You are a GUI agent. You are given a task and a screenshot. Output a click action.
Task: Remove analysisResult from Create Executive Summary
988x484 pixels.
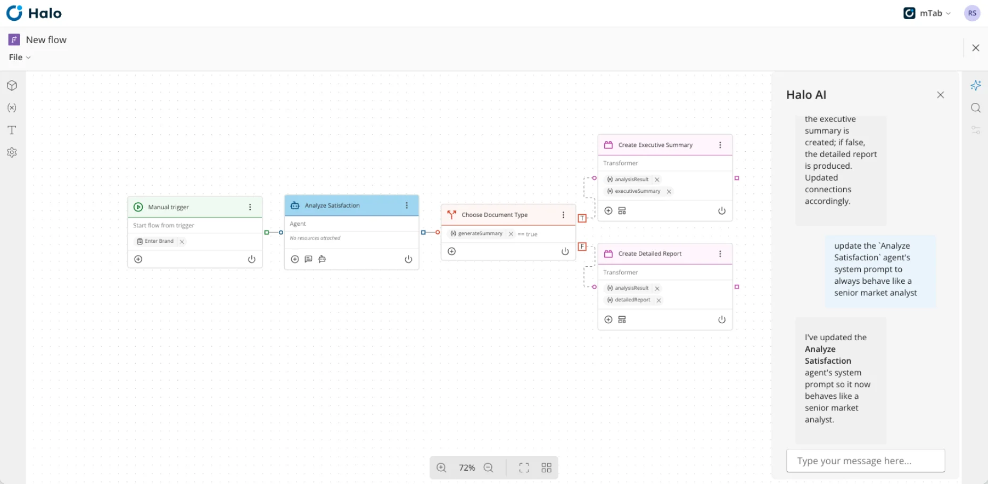[657, 180]
